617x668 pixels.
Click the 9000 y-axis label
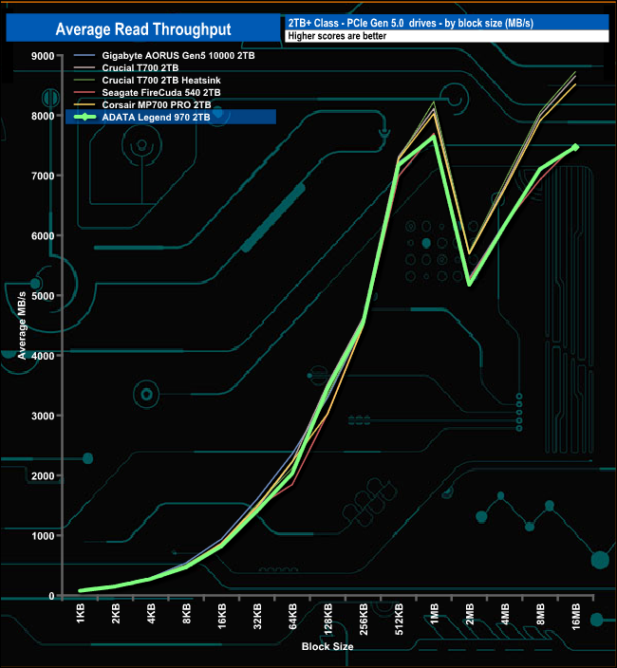43,56
